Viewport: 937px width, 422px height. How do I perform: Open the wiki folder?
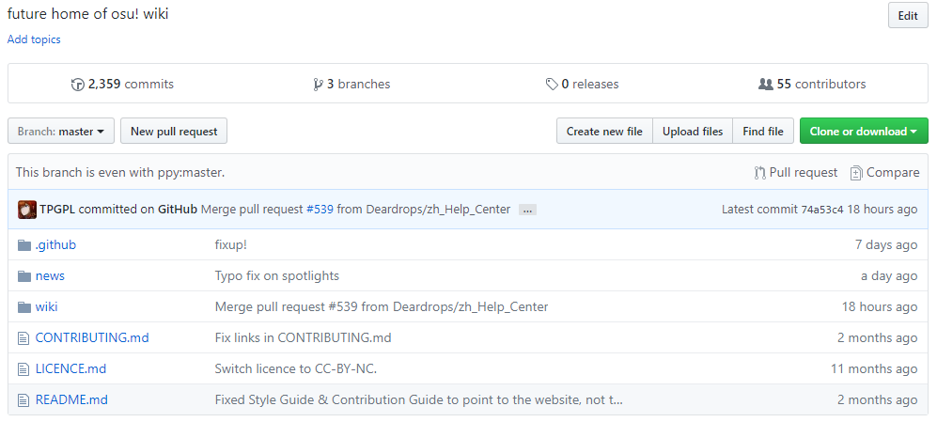[47, 307]
